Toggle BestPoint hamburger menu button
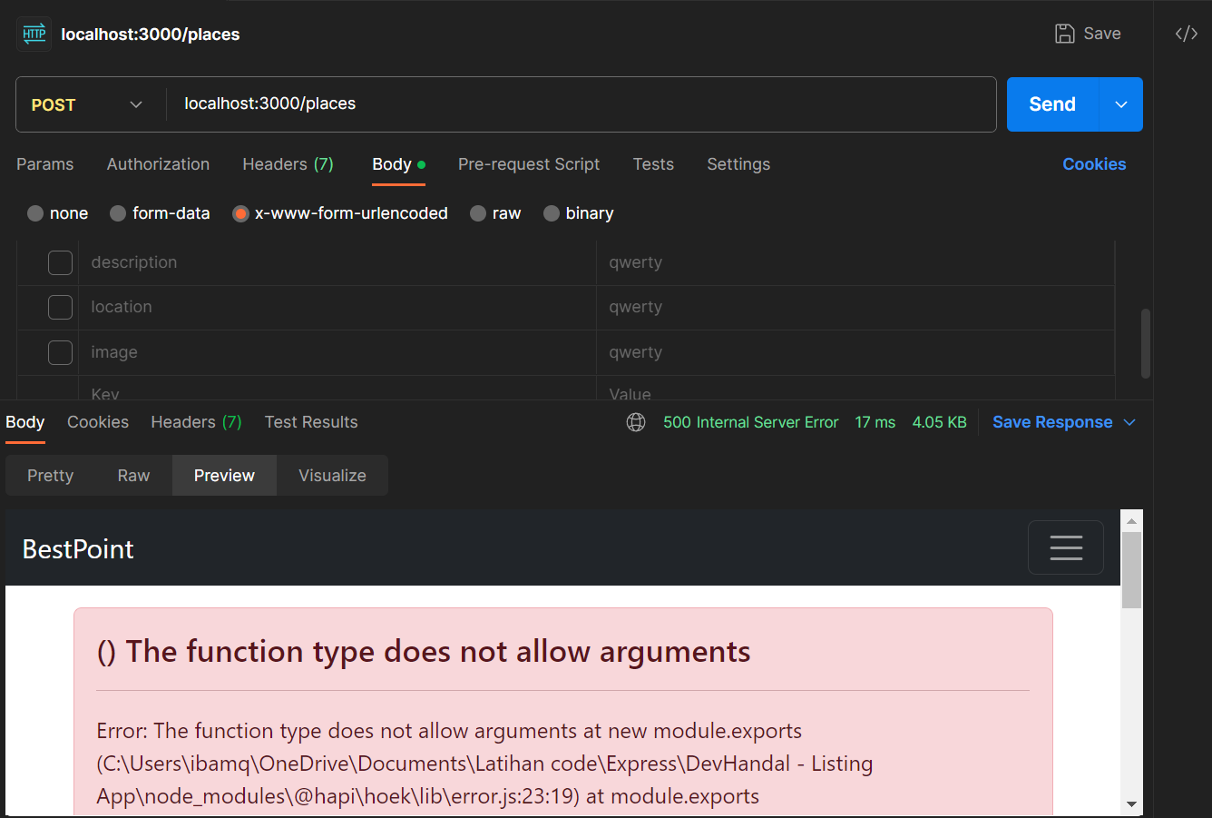This screenshot has height=818, width=1212. 1066,547
